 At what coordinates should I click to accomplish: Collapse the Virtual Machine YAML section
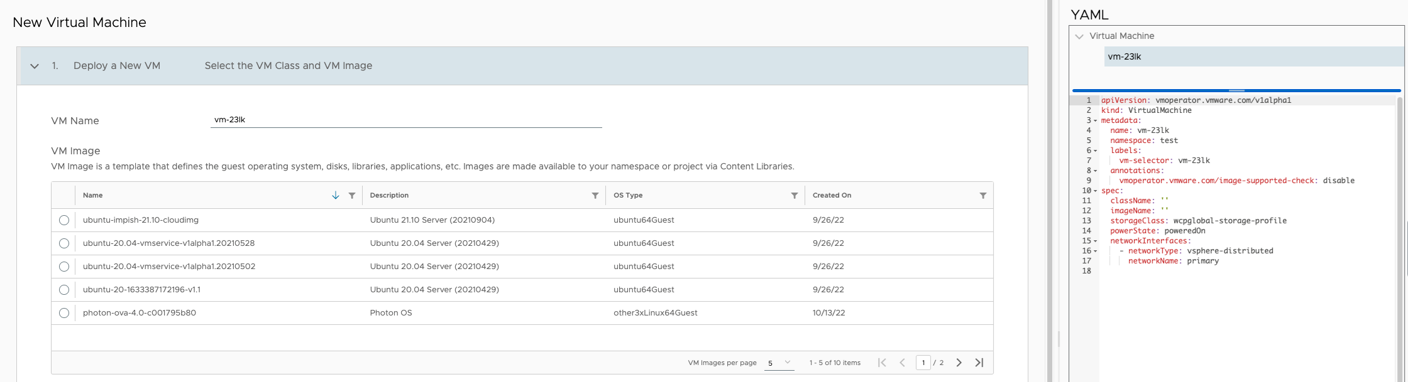(x=1079, y=36)
